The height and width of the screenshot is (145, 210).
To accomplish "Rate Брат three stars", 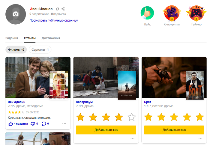I will tap(174, 117).
